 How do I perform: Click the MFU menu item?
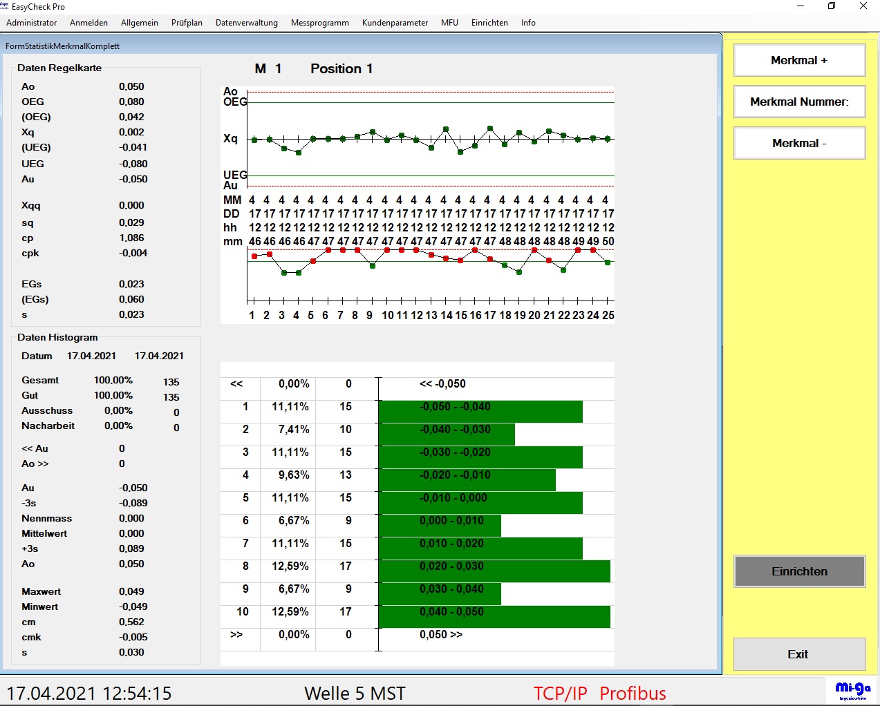click(x=449, y=23)
